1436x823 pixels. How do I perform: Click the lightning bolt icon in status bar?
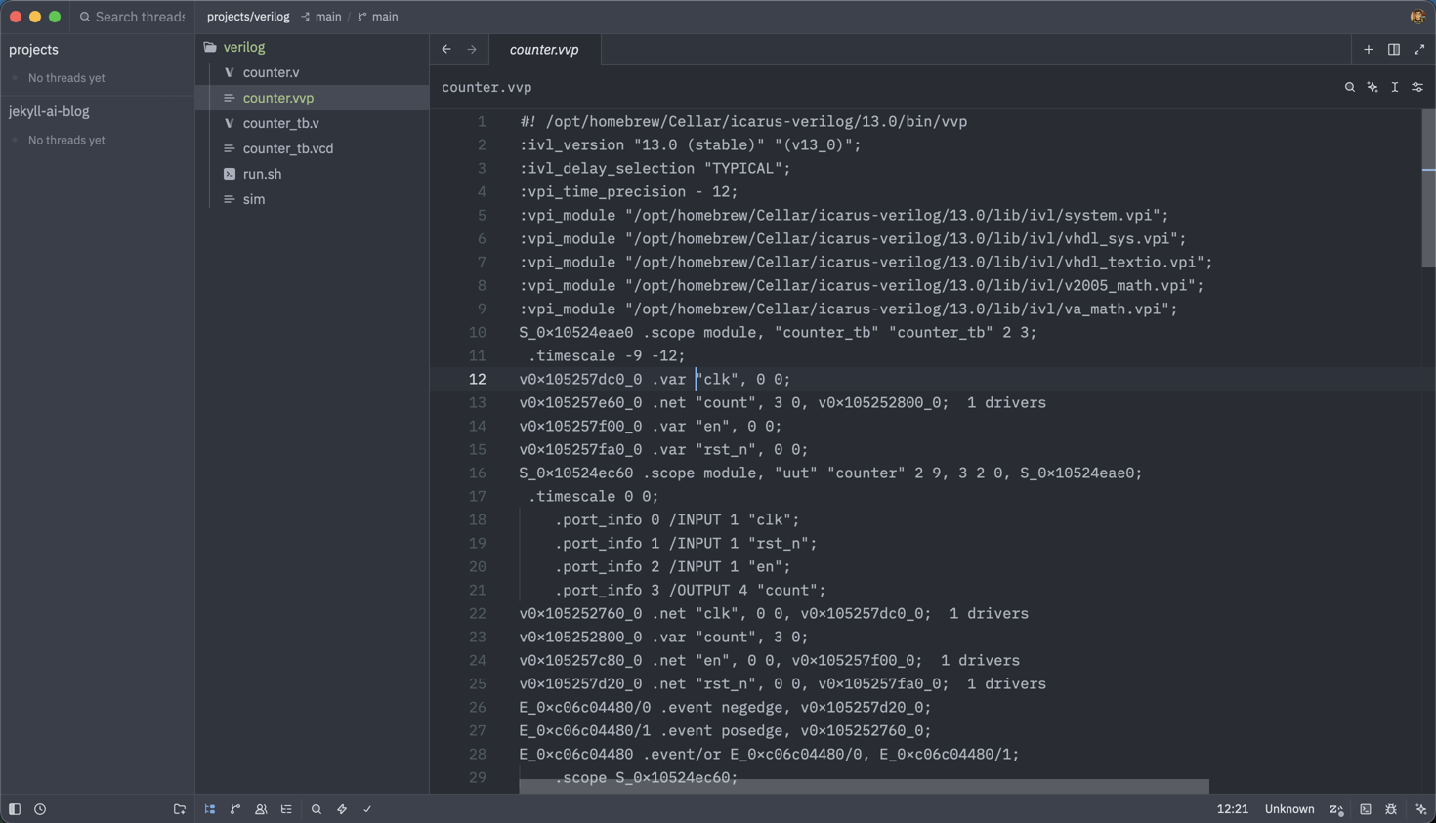click(x=342, y=809)
